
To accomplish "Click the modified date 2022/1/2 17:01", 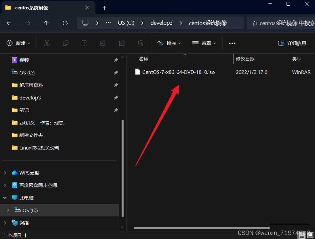I will pyautogui.click(x=253, y=72).
